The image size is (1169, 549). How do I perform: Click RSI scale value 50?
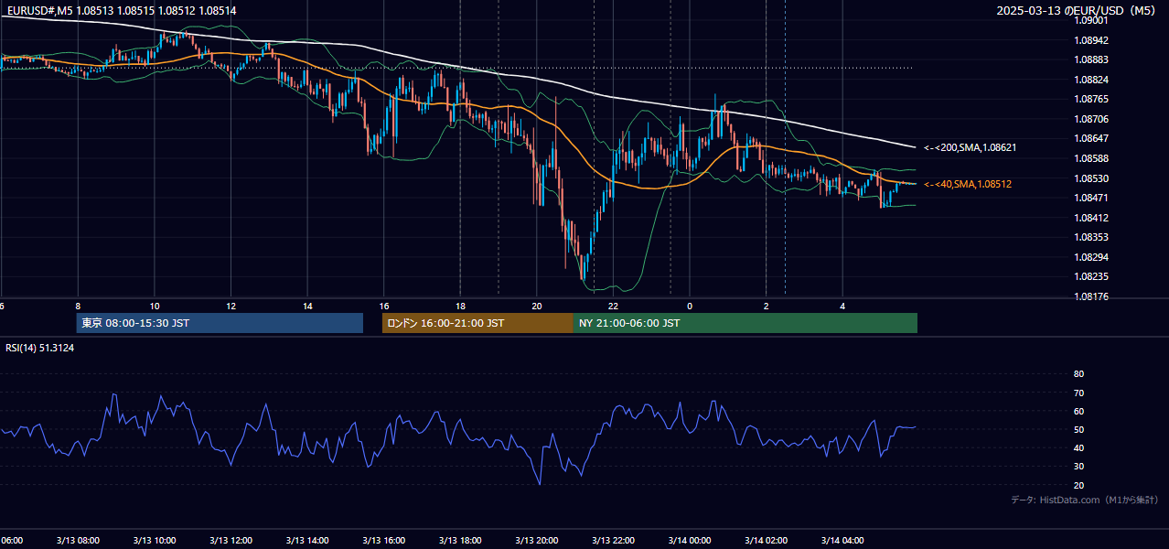tap(1078, 429)
